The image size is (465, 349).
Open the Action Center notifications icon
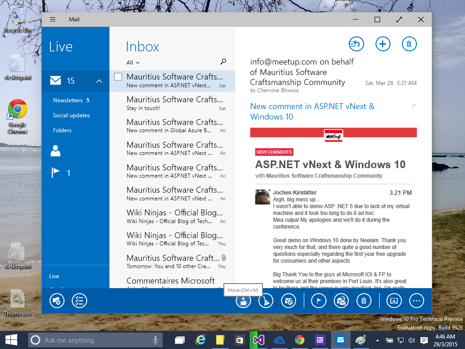(424, 340)
